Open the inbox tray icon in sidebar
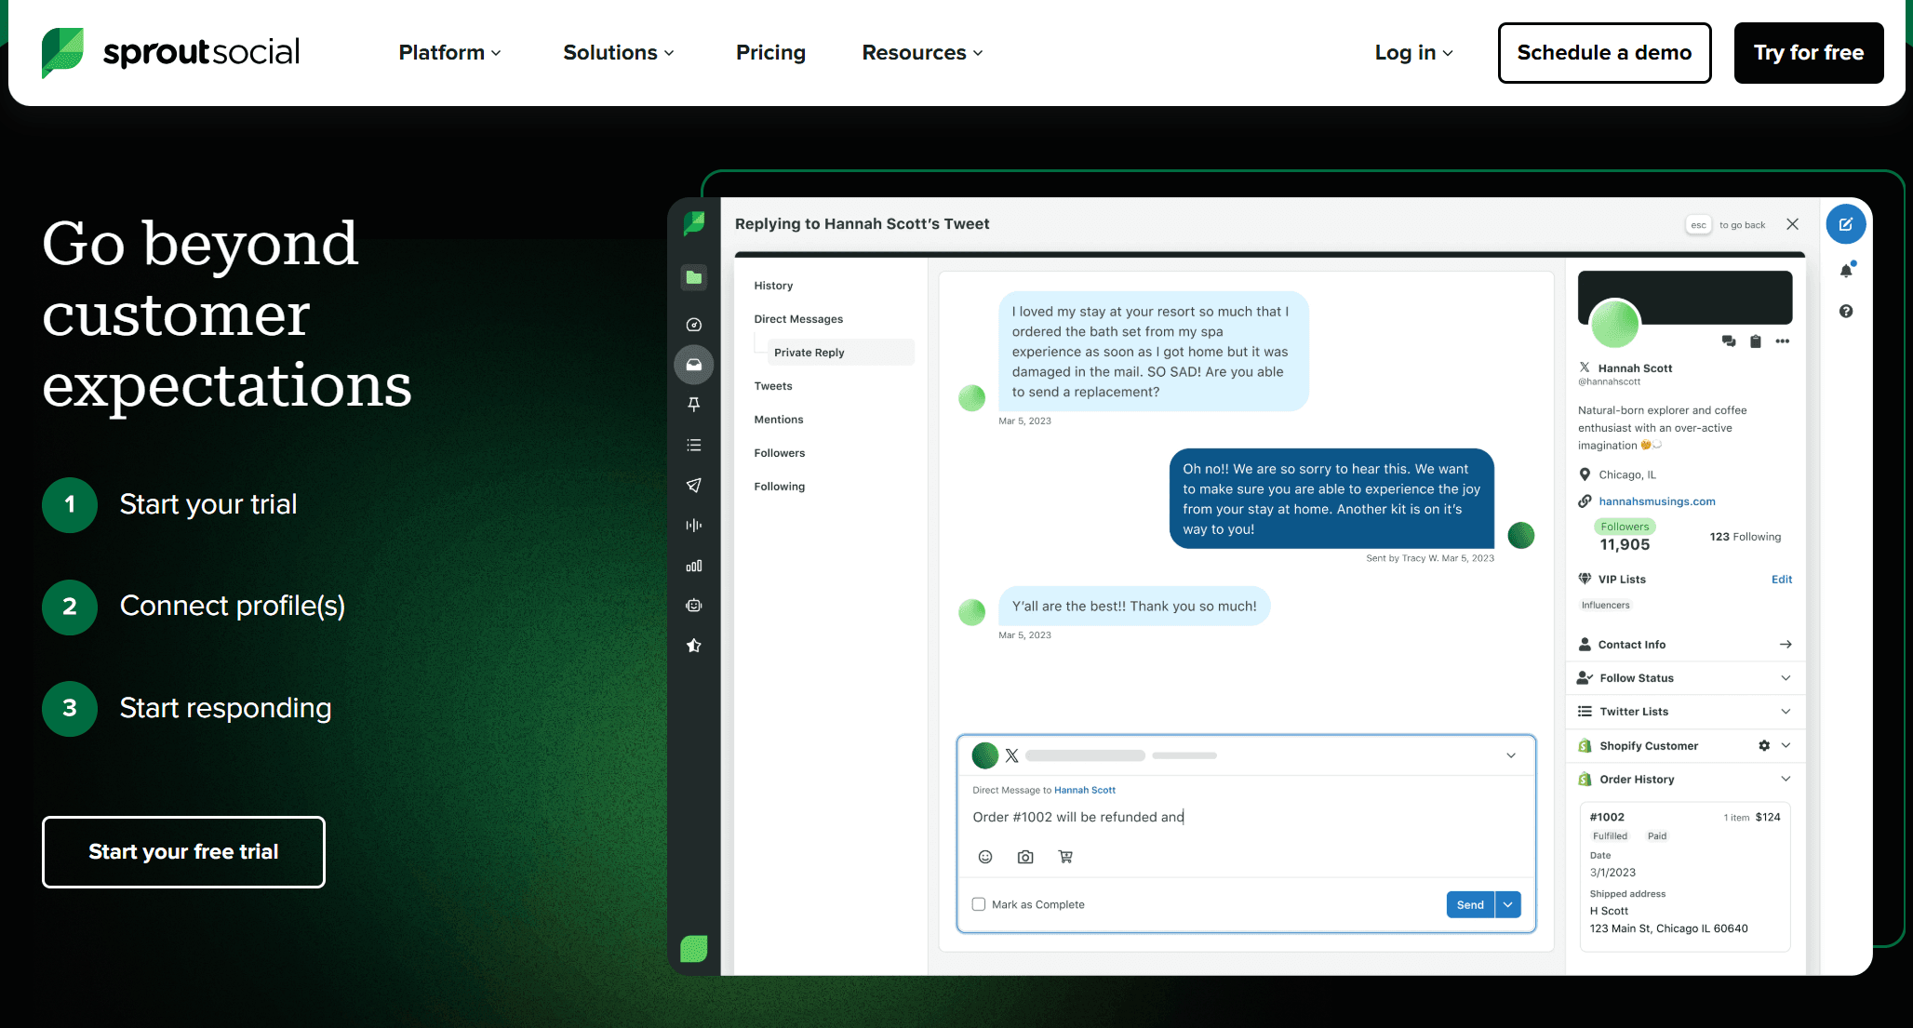Image resolution: width=1913 pixels, height=1028 pixels. coord(694,365)
